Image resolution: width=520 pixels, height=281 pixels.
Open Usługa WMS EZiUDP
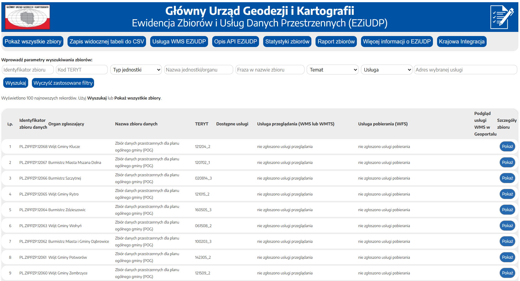(179, 42)
